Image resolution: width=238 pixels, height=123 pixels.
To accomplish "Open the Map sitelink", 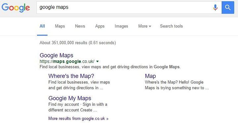I will (x=150, y=76).
